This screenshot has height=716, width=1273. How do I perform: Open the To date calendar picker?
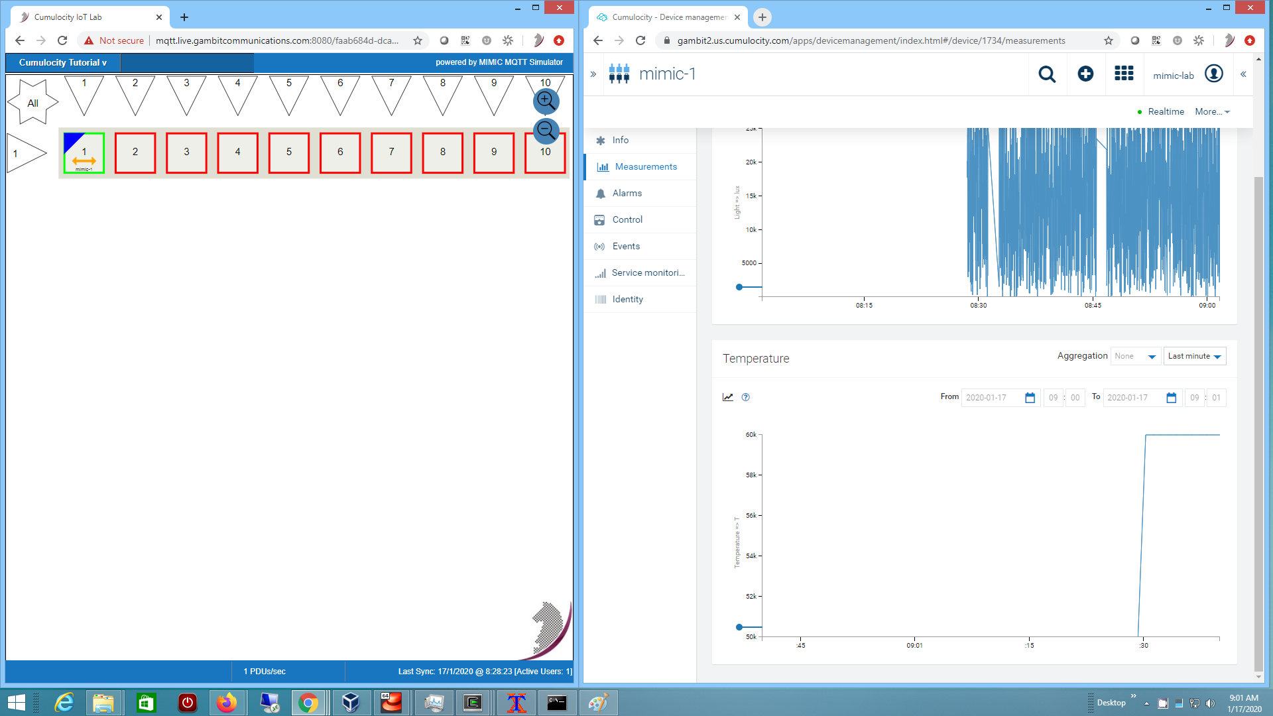tap(1172, 398)
